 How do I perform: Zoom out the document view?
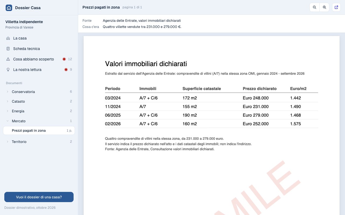point(315,8)
